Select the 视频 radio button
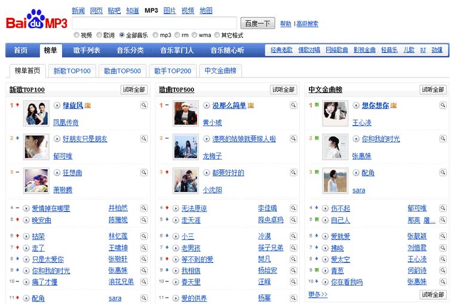Viewport: 454px width, 304px height. [x=76, y=35]
